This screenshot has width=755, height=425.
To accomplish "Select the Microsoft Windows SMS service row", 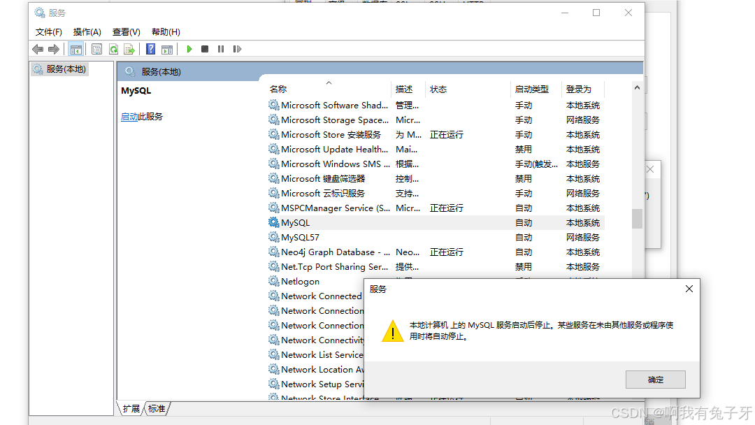I will click(436, 164).
